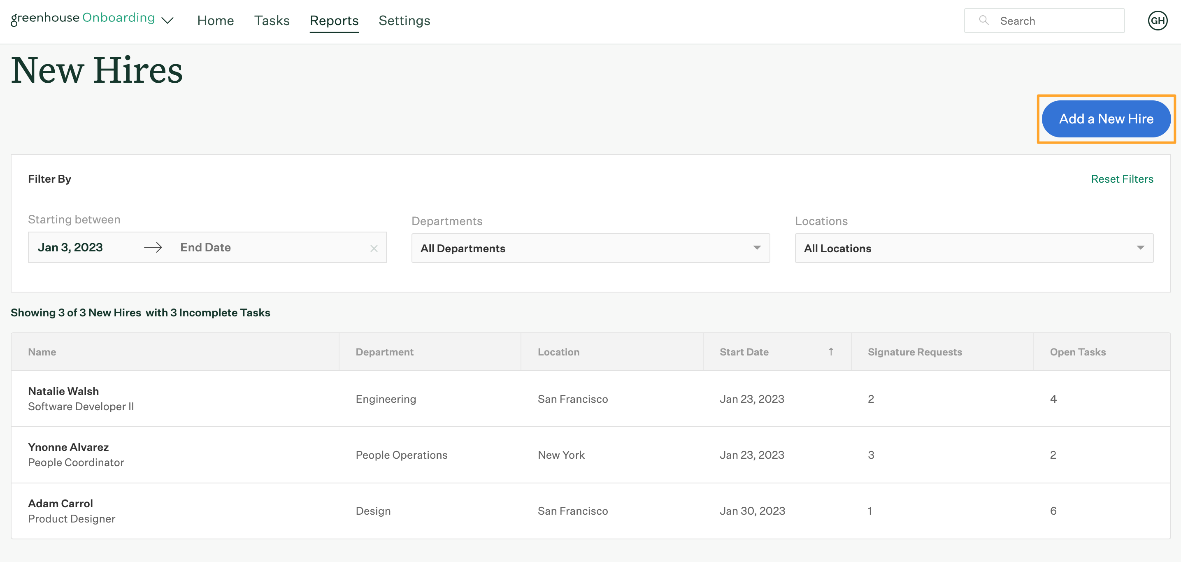Open the Tasks tab

pyautogui.click(x=272, y=21)
